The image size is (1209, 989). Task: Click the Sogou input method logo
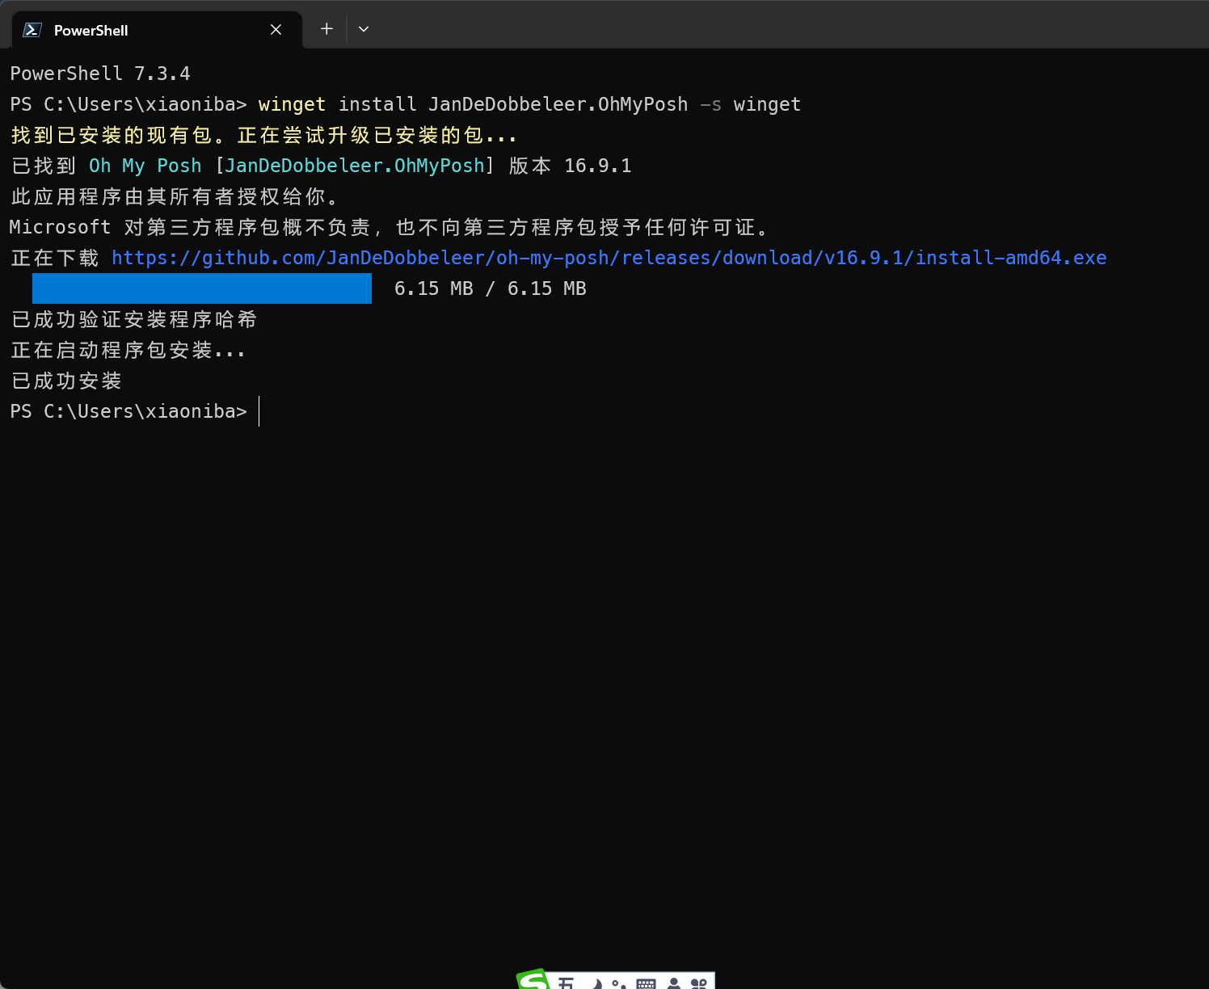tap(533, 980)
